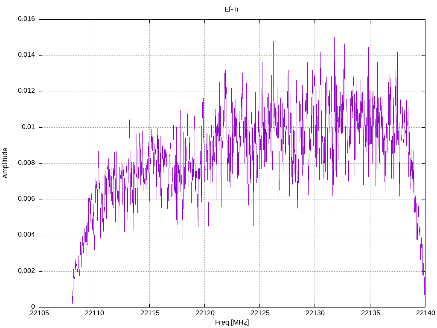Click y-axis tick label 0.006
The width and height of the screenshot is (437, 328).
[x=26, y=199]
